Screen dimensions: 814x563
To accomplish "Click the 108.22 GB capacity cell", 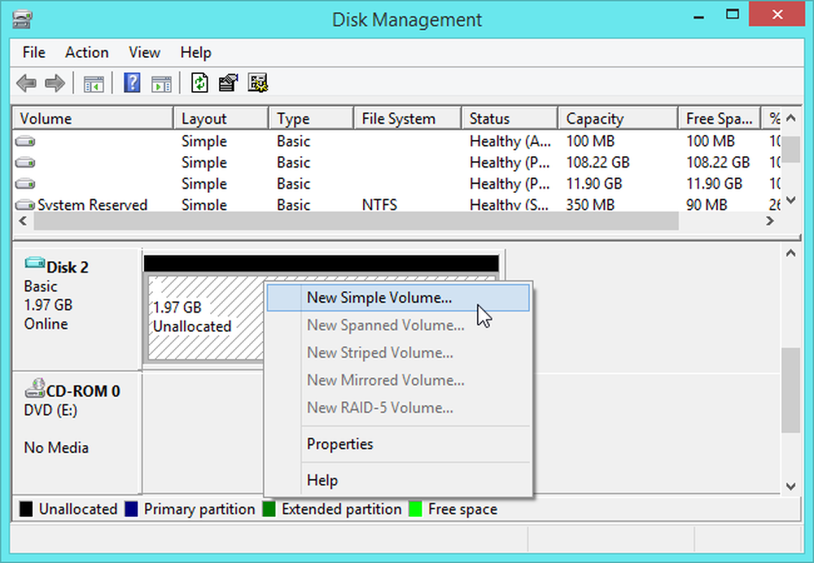I will pos(597,163).
